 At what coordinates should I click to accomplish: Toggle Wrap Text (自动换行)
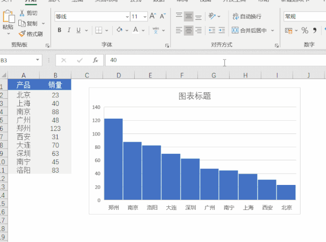(x=247, y=16)
